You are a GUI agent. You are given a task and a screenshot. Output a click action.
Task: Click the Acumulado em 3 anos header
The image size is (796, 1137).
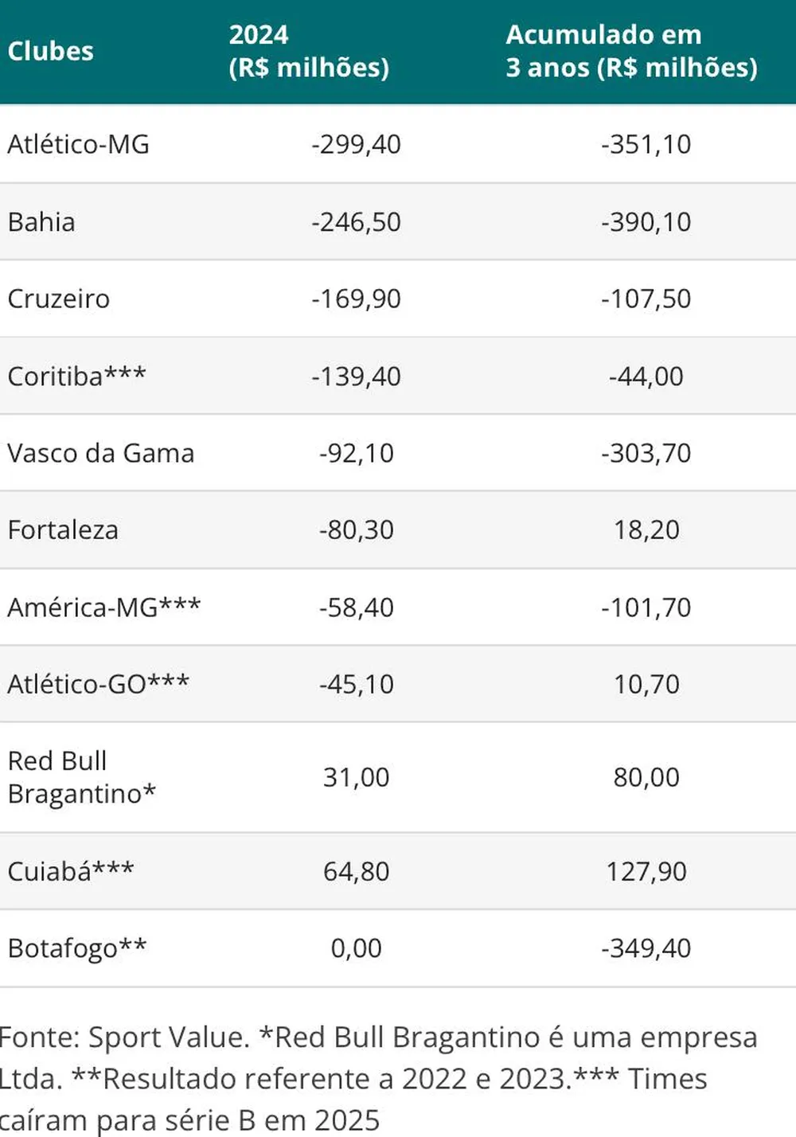(x=631, y=51)
